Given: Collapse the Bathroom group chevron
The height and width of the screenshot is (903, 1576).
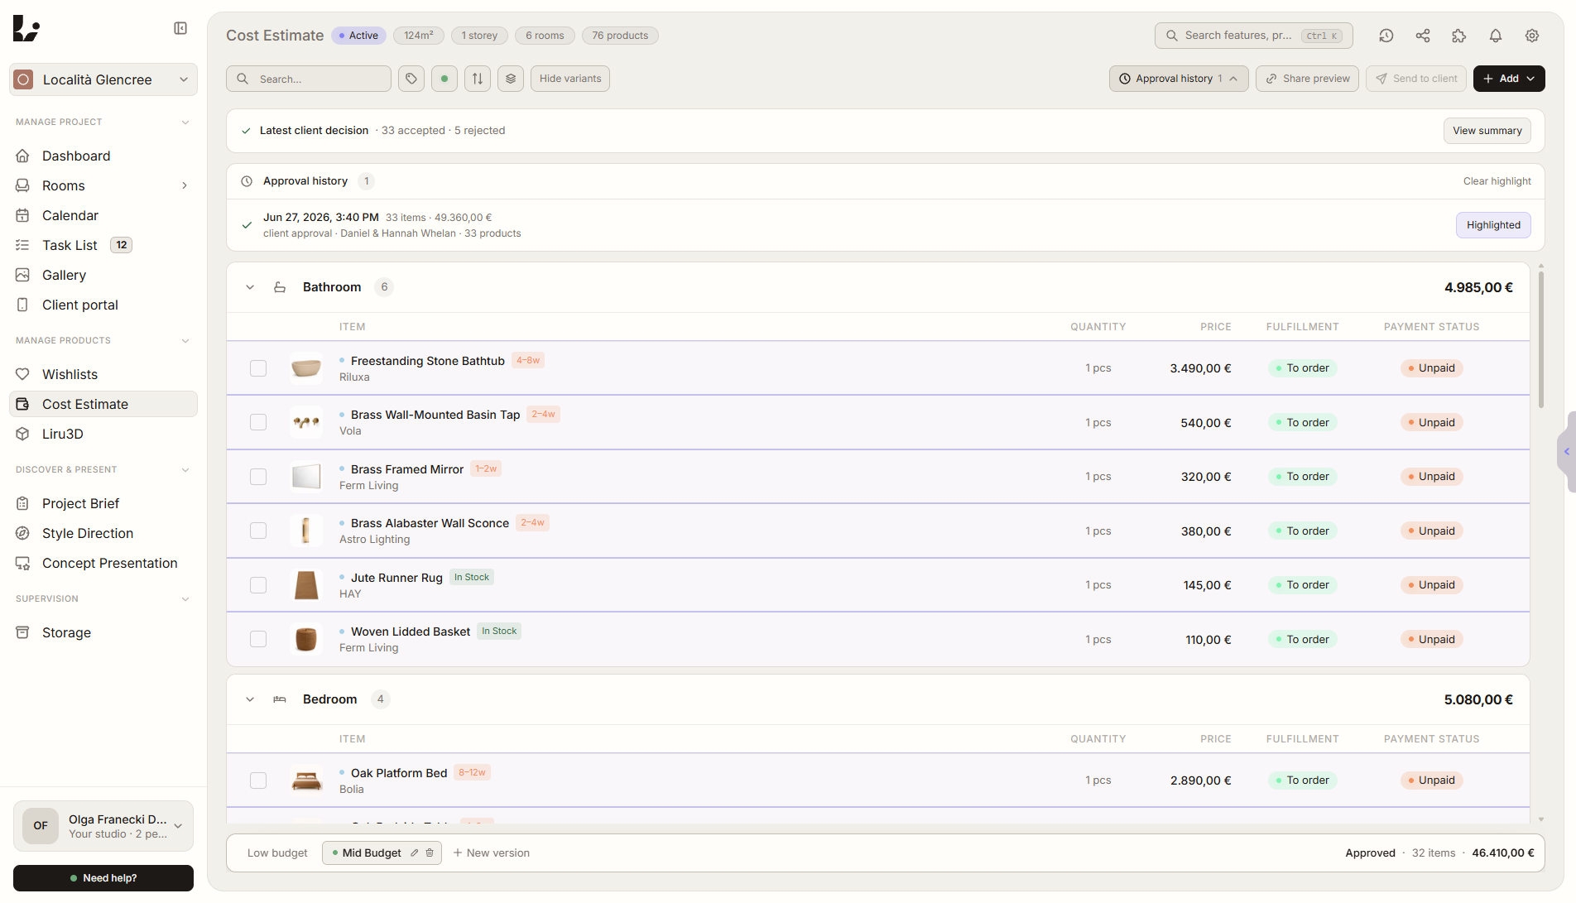Looking at the screenshot, I should pyautogui.click(x=250, y=287).
